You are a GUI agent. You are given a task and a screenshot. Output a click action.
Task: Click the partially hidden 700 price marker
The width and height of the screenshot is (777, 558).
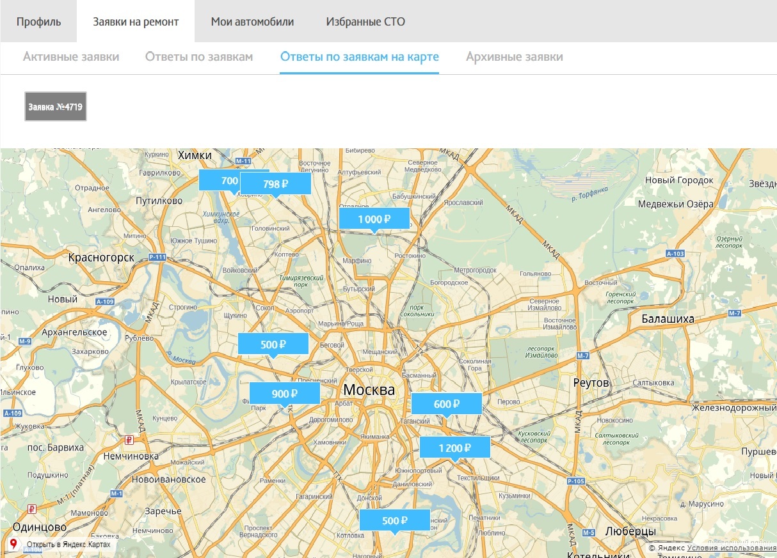219,181
